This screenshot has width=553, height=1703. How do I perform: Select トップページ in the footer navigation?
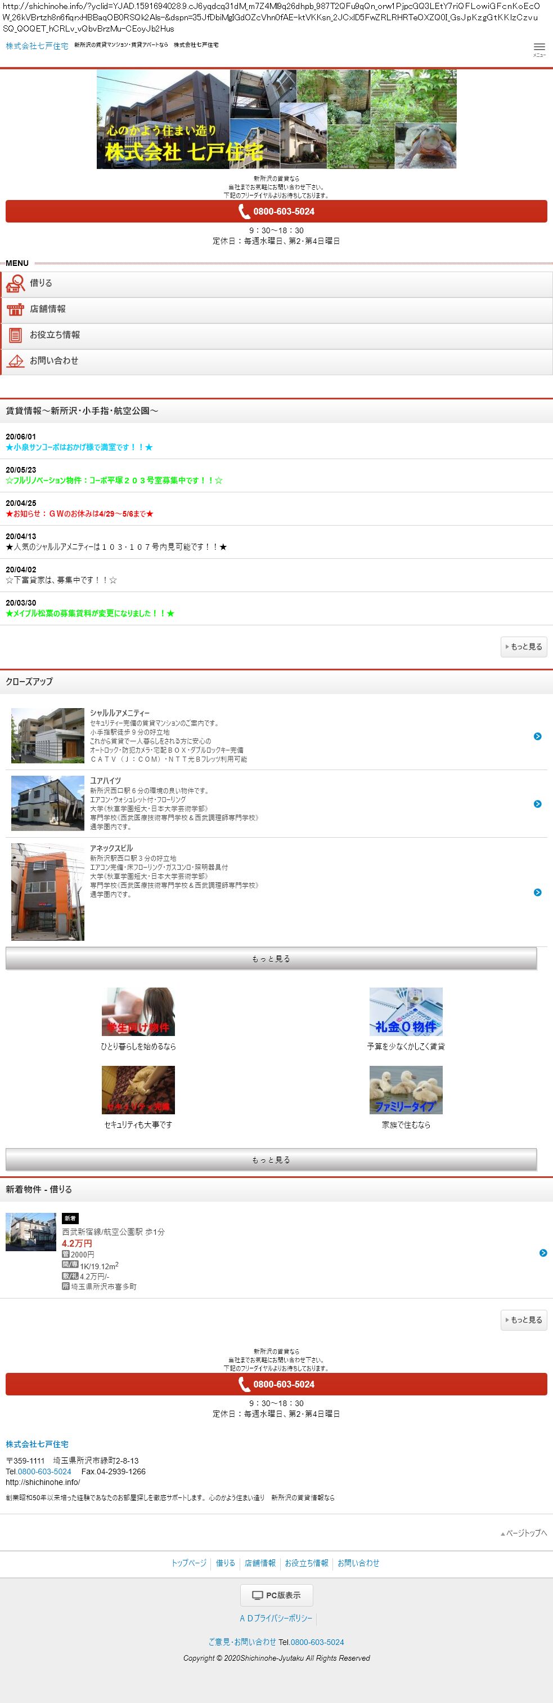point(188,1563)
